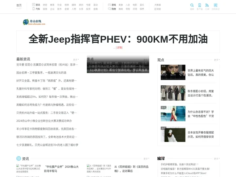236x177 pixels.
Task: Open 世界上最有名气的四大钻石 title
Action: (x=201, y=72)
